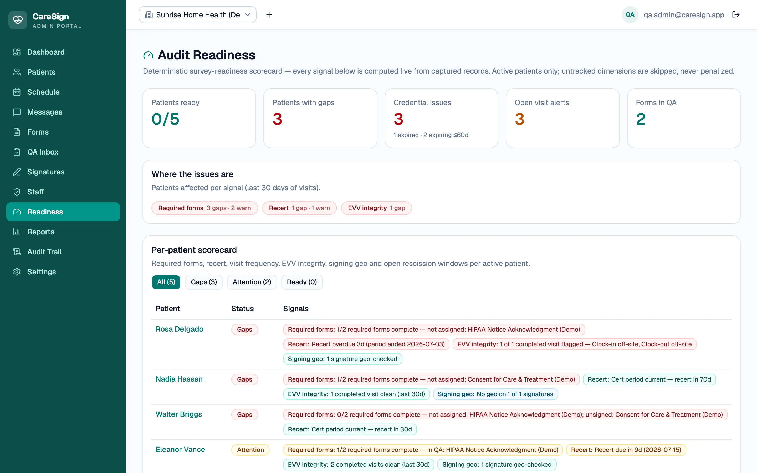Viewport: 757px width, 473px height.
Task: Click the Reports bar chart icon
Action: point(17,232)
